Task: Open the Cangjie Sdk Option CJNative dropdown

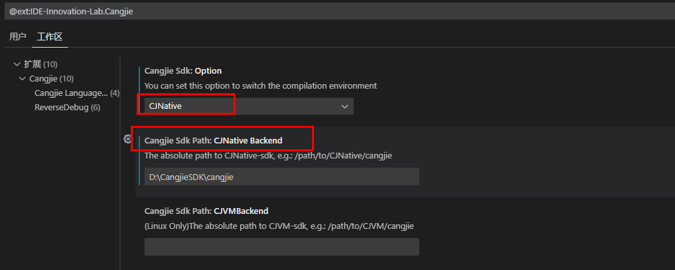Action: click(x=249, y=106)
